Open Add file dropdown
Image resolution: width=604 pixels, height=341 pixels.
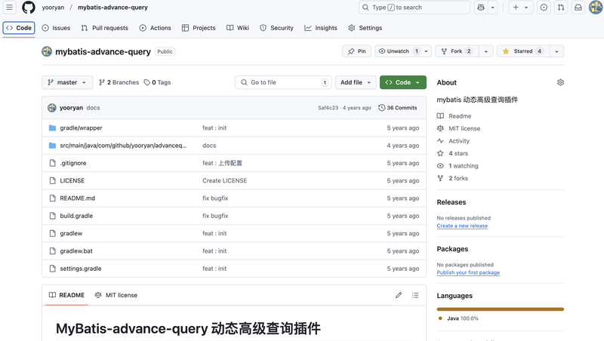(x=356, y=82)
